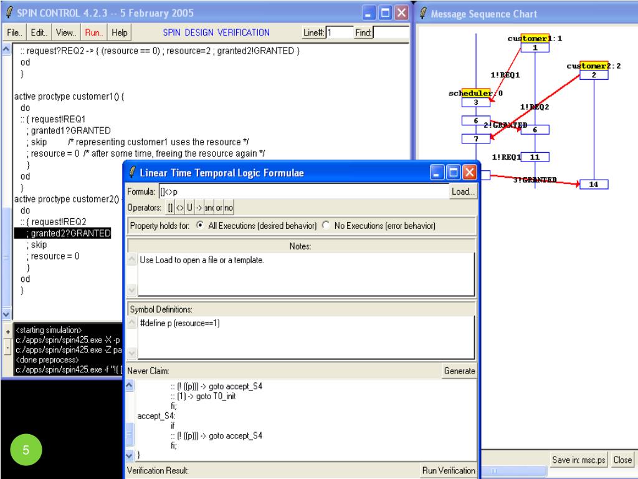
Task: Maximize the SPIN CONTROL window
Action: [x=384, y=13]
